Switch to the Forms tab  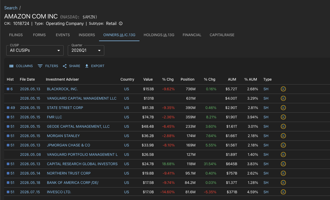point(39,35)
